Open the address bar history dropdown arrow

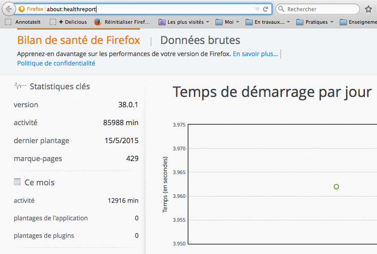[257, 9]
